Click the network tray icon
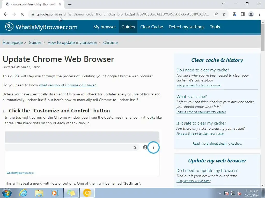The image size is (265, 198). [x=233, y=193]
